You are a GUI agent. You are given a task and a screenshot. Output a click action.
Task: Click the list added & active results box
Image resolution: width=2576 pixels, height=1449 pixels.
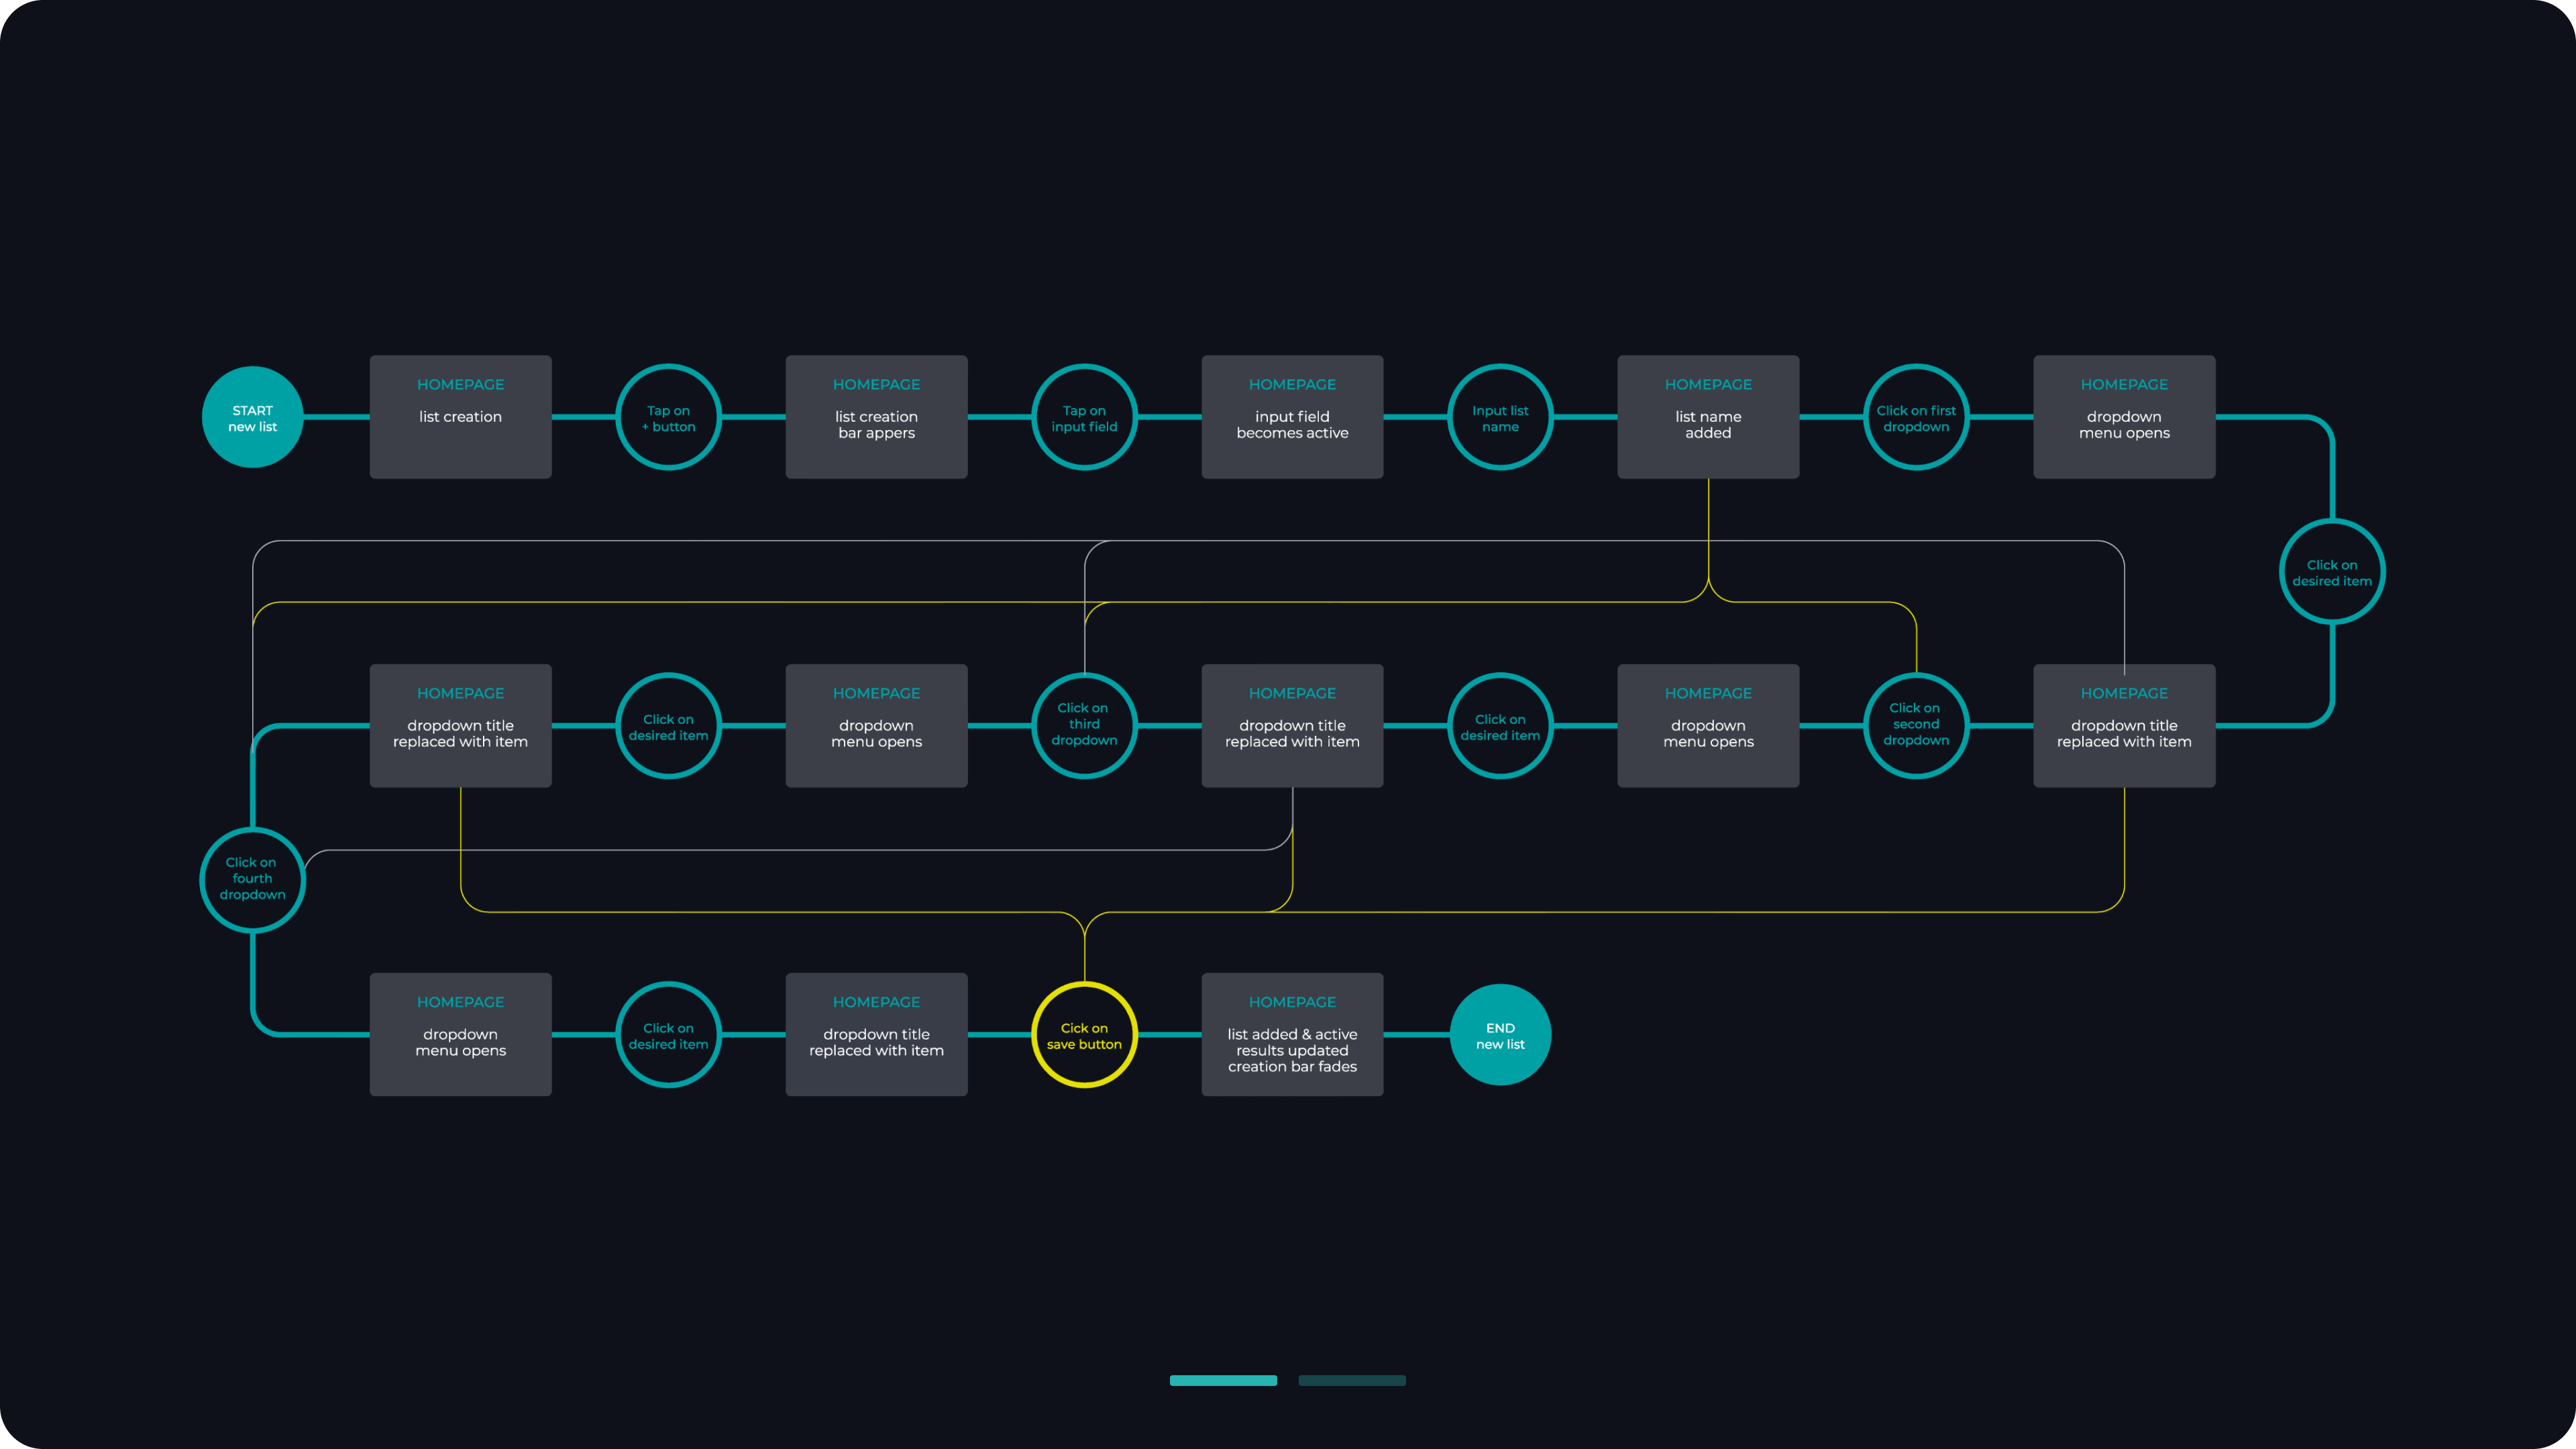point(1292,1035)
